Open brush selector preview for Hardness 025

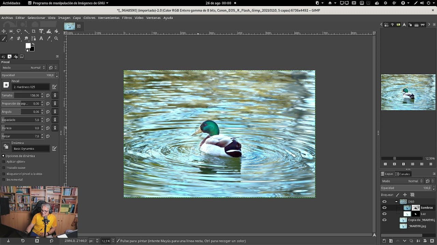6,85
